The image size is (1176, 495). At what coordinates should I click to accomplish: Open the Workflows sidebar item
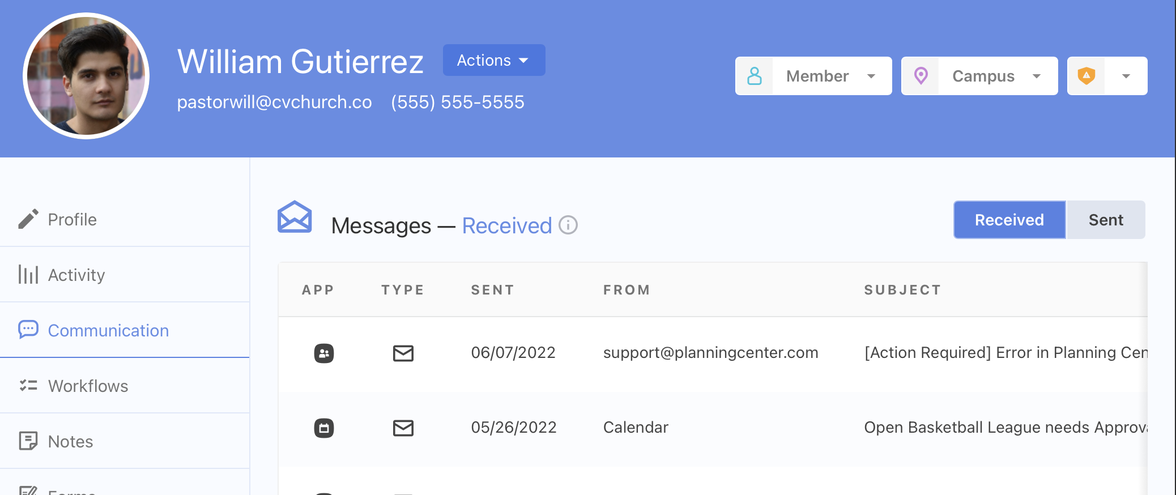coord(125,386)
